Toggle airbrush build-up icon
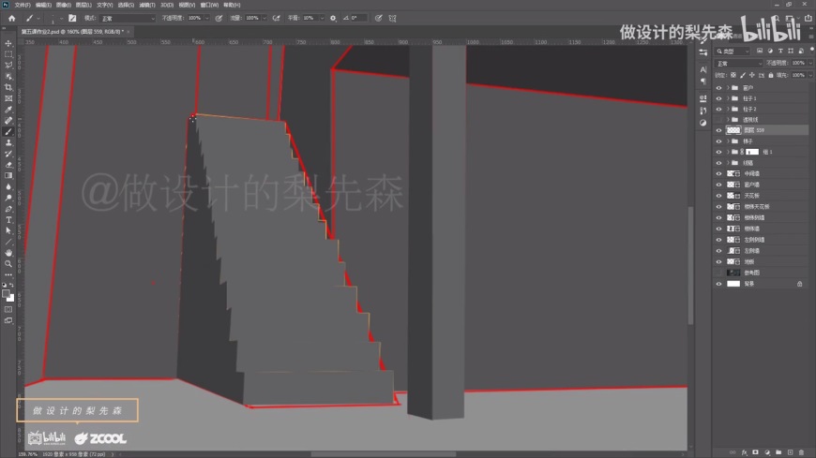The height and width of the screenshot is (458, 816). coord(277,18)
